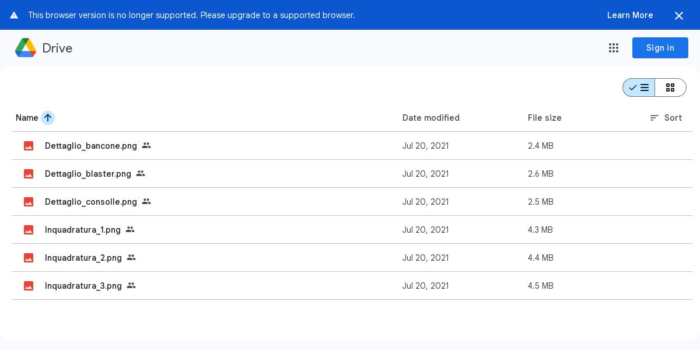Click the image icon beside Dettaglio_bancone.png
Image resolution: width=700 pixels, height=350 pixels.
[x=29, y=146]
